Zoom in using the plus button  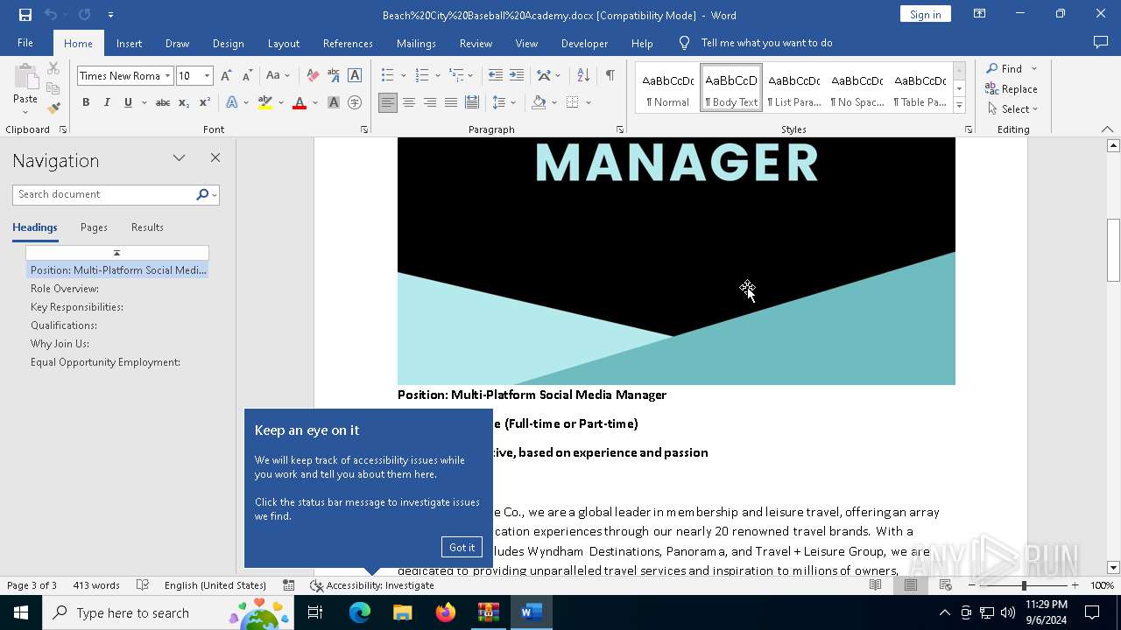point(1075,585)
